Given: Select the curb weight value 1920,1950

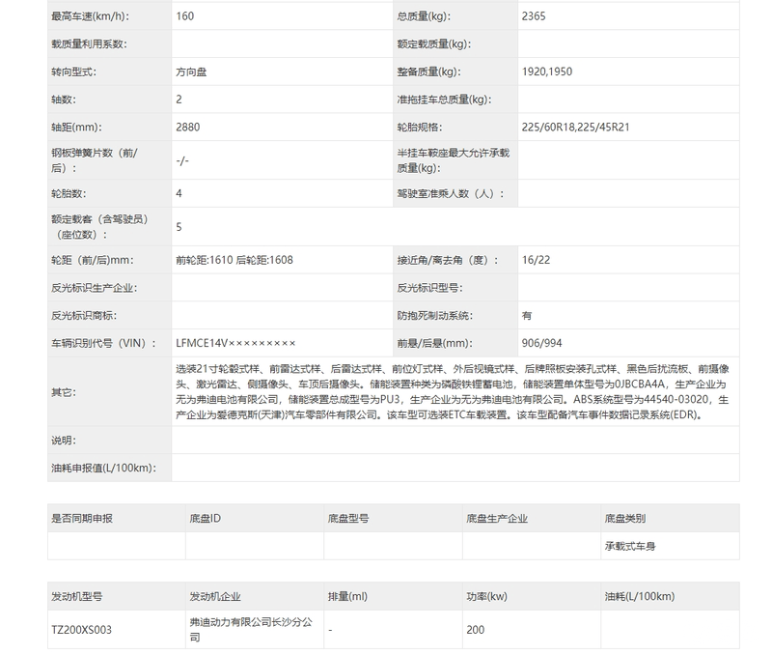Looking at the screenshot, I should (x=547, y=71).
